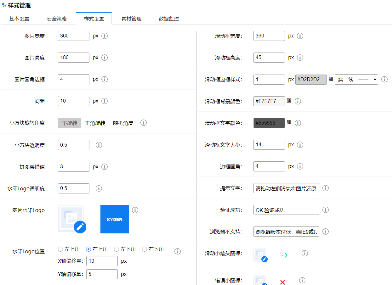Click the 滑动框文字颜色 swatch showing #555555
This screenshot has width=392, height=285.
tap(269, 123)
